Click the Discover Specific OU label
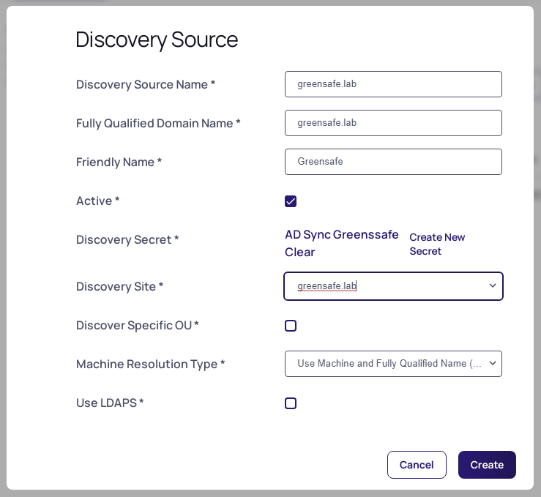This screenshot has width=541, height=497. pos(138,325)
